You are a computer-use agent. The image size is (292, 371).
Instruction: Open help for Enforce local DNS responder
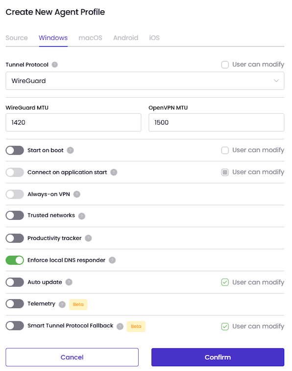112,260
